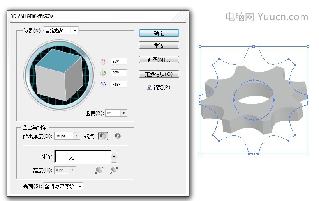Click the X-axis rotation icon
The image size is (319, 201).
click(x=103, y=61)
